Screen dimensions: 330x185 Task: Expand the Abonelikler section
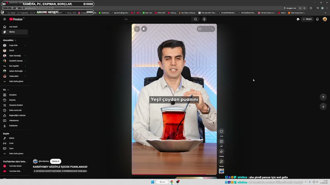(10, 40)
